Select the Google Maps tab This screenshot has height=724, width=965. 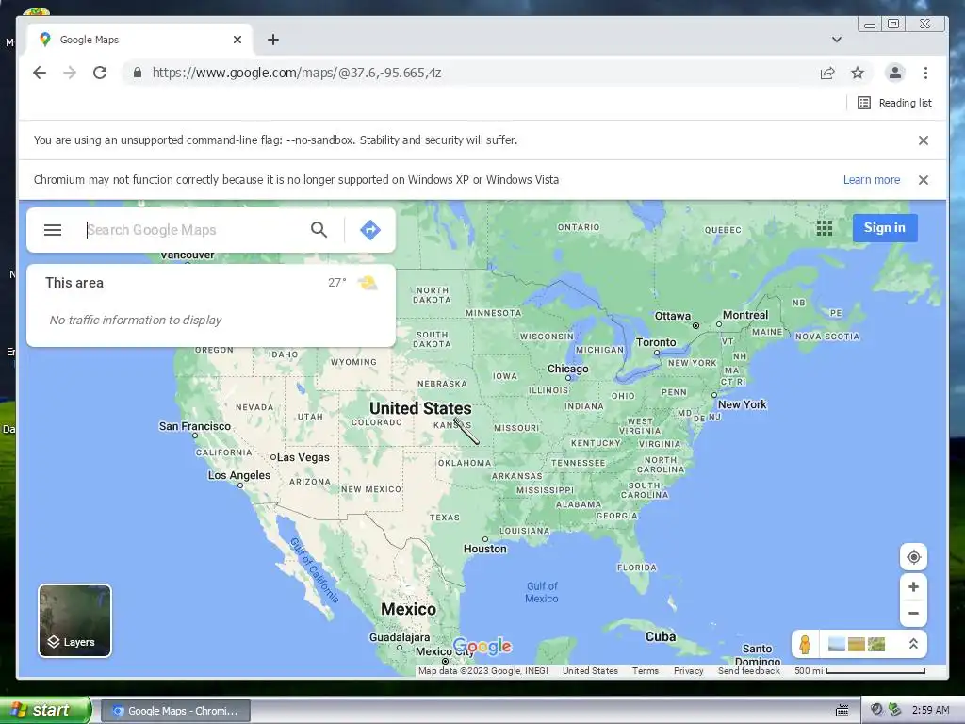tap(139, 40)
